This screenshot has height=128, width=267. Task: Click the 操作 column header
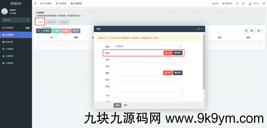click(248, 38)
